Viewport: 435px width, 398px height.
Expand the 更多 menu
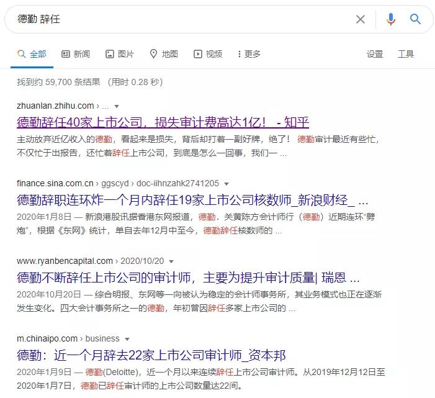click(x=249, y=54)
